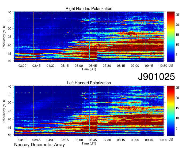Click the 5 value on the top colorbar
The height and width of the screenshot is (148, 182).
click(176, 55)
